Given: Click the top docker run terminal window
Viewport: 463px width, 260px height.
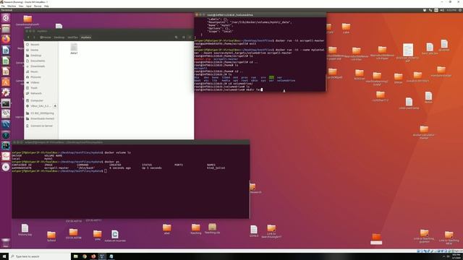Looking at the screenshot, I should (x=260, y=52).
